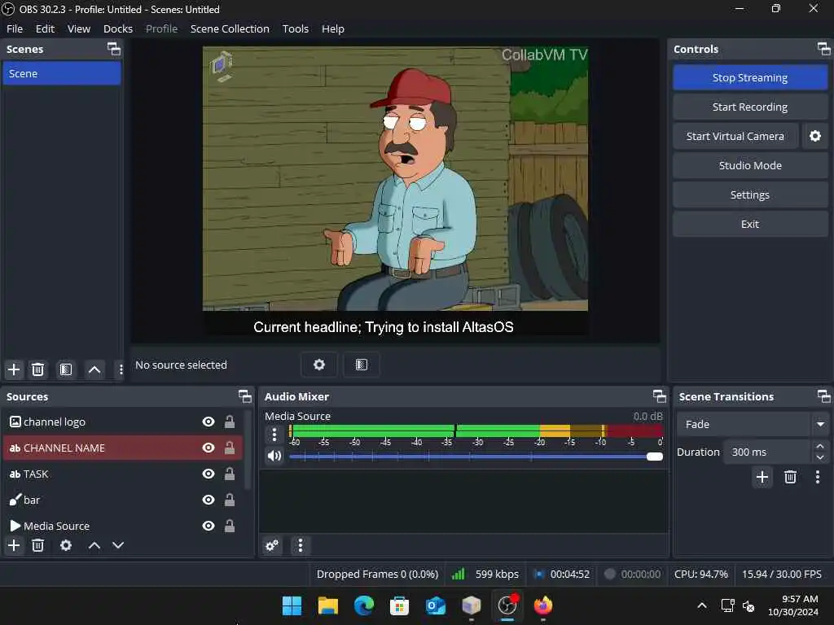Open Microsoft Edge from taskbar

364,605
